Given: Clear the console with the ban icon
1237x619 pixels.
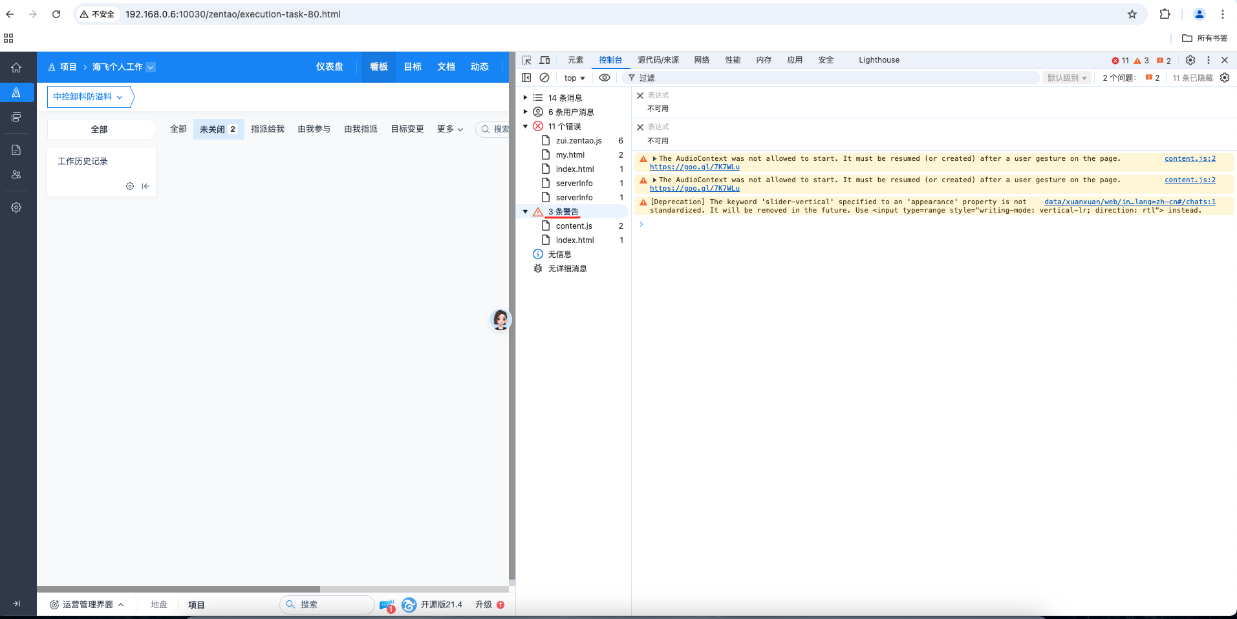Looking at the screenshot, I should [x=544, y=78].
